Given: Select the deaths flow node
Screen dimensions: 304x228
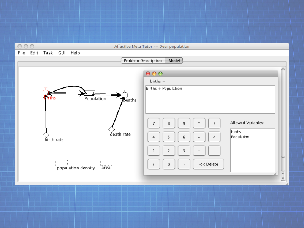Looking at the screenshot, I should 125,95.
